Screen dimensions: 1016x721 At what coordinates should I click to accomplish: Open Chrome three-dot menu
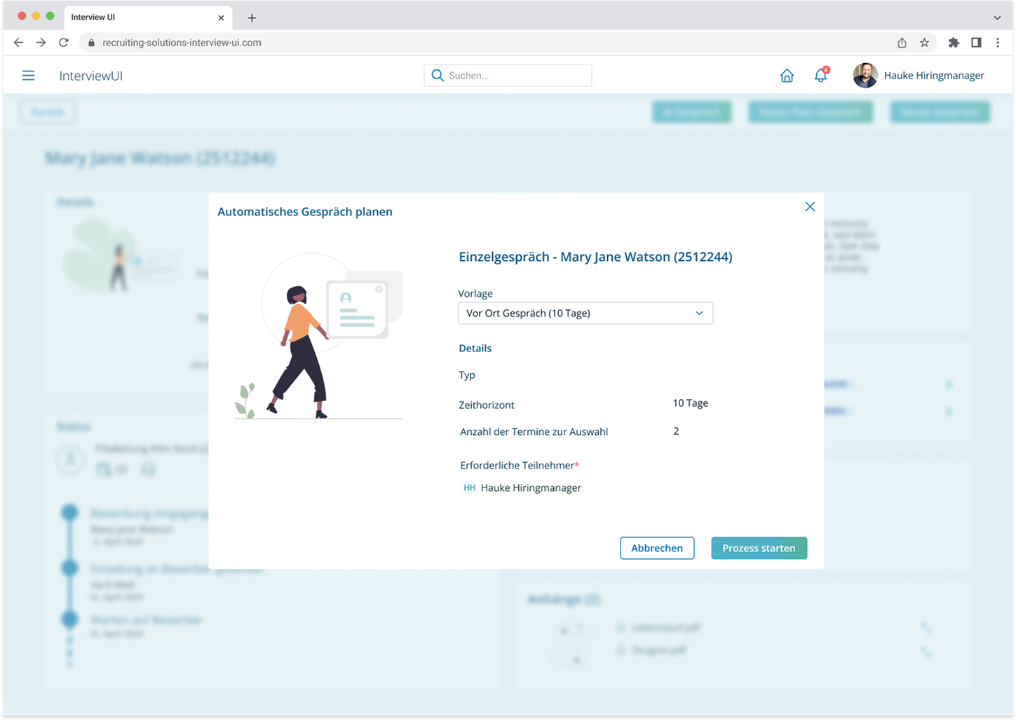pos(998,43)
